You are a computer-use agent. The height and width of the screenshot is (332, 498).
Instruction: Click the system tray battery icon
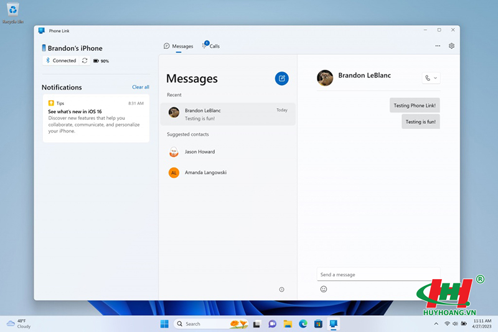tap(464, 324)
